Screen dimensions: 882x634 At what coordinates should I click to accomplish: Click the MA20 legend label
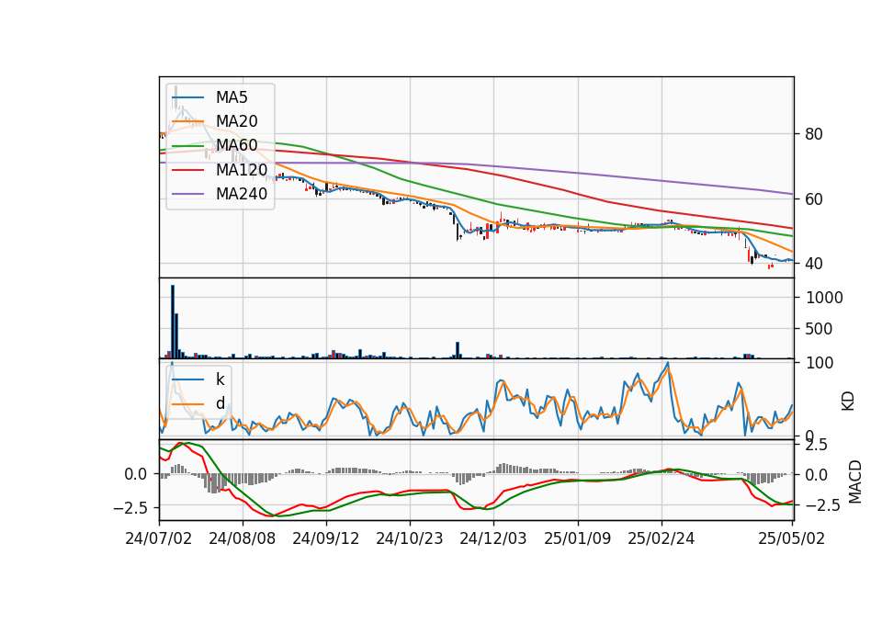click(x=236, y=121)
